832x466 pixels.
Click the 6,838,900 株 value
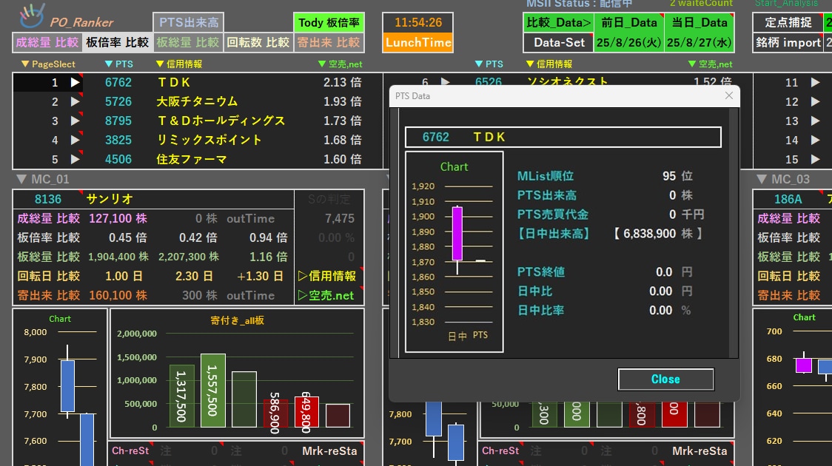click(658, 234)
